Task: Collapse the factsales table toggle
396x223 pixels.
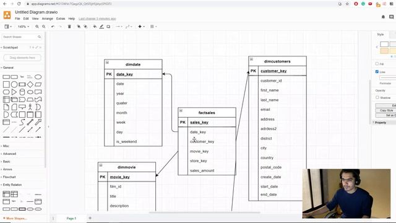Action: coord(181,110)
